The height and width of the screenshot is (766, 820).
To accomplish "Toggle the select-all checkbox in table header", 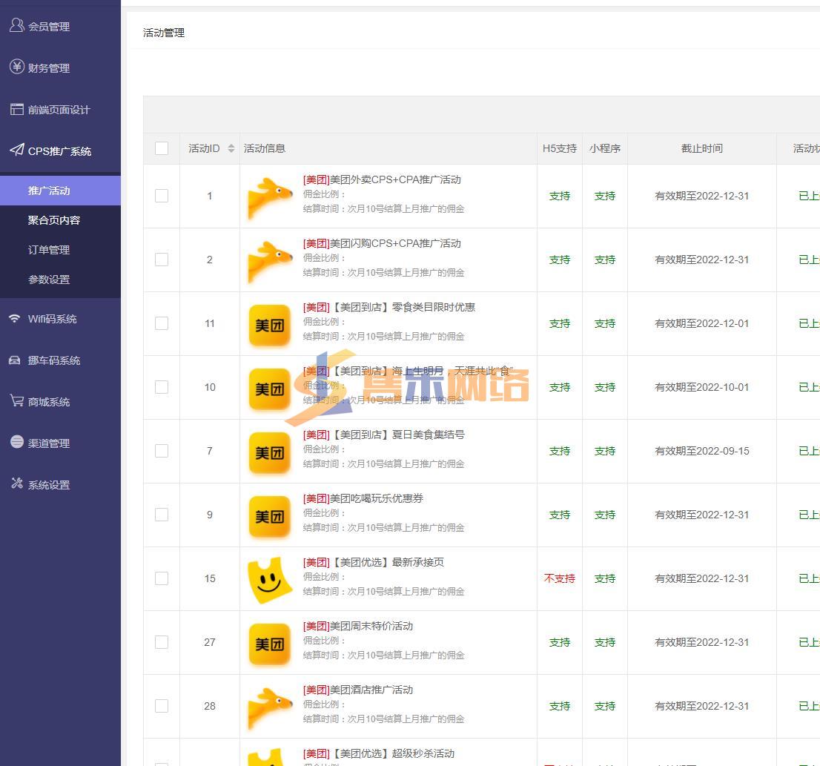I will [162, 148].
